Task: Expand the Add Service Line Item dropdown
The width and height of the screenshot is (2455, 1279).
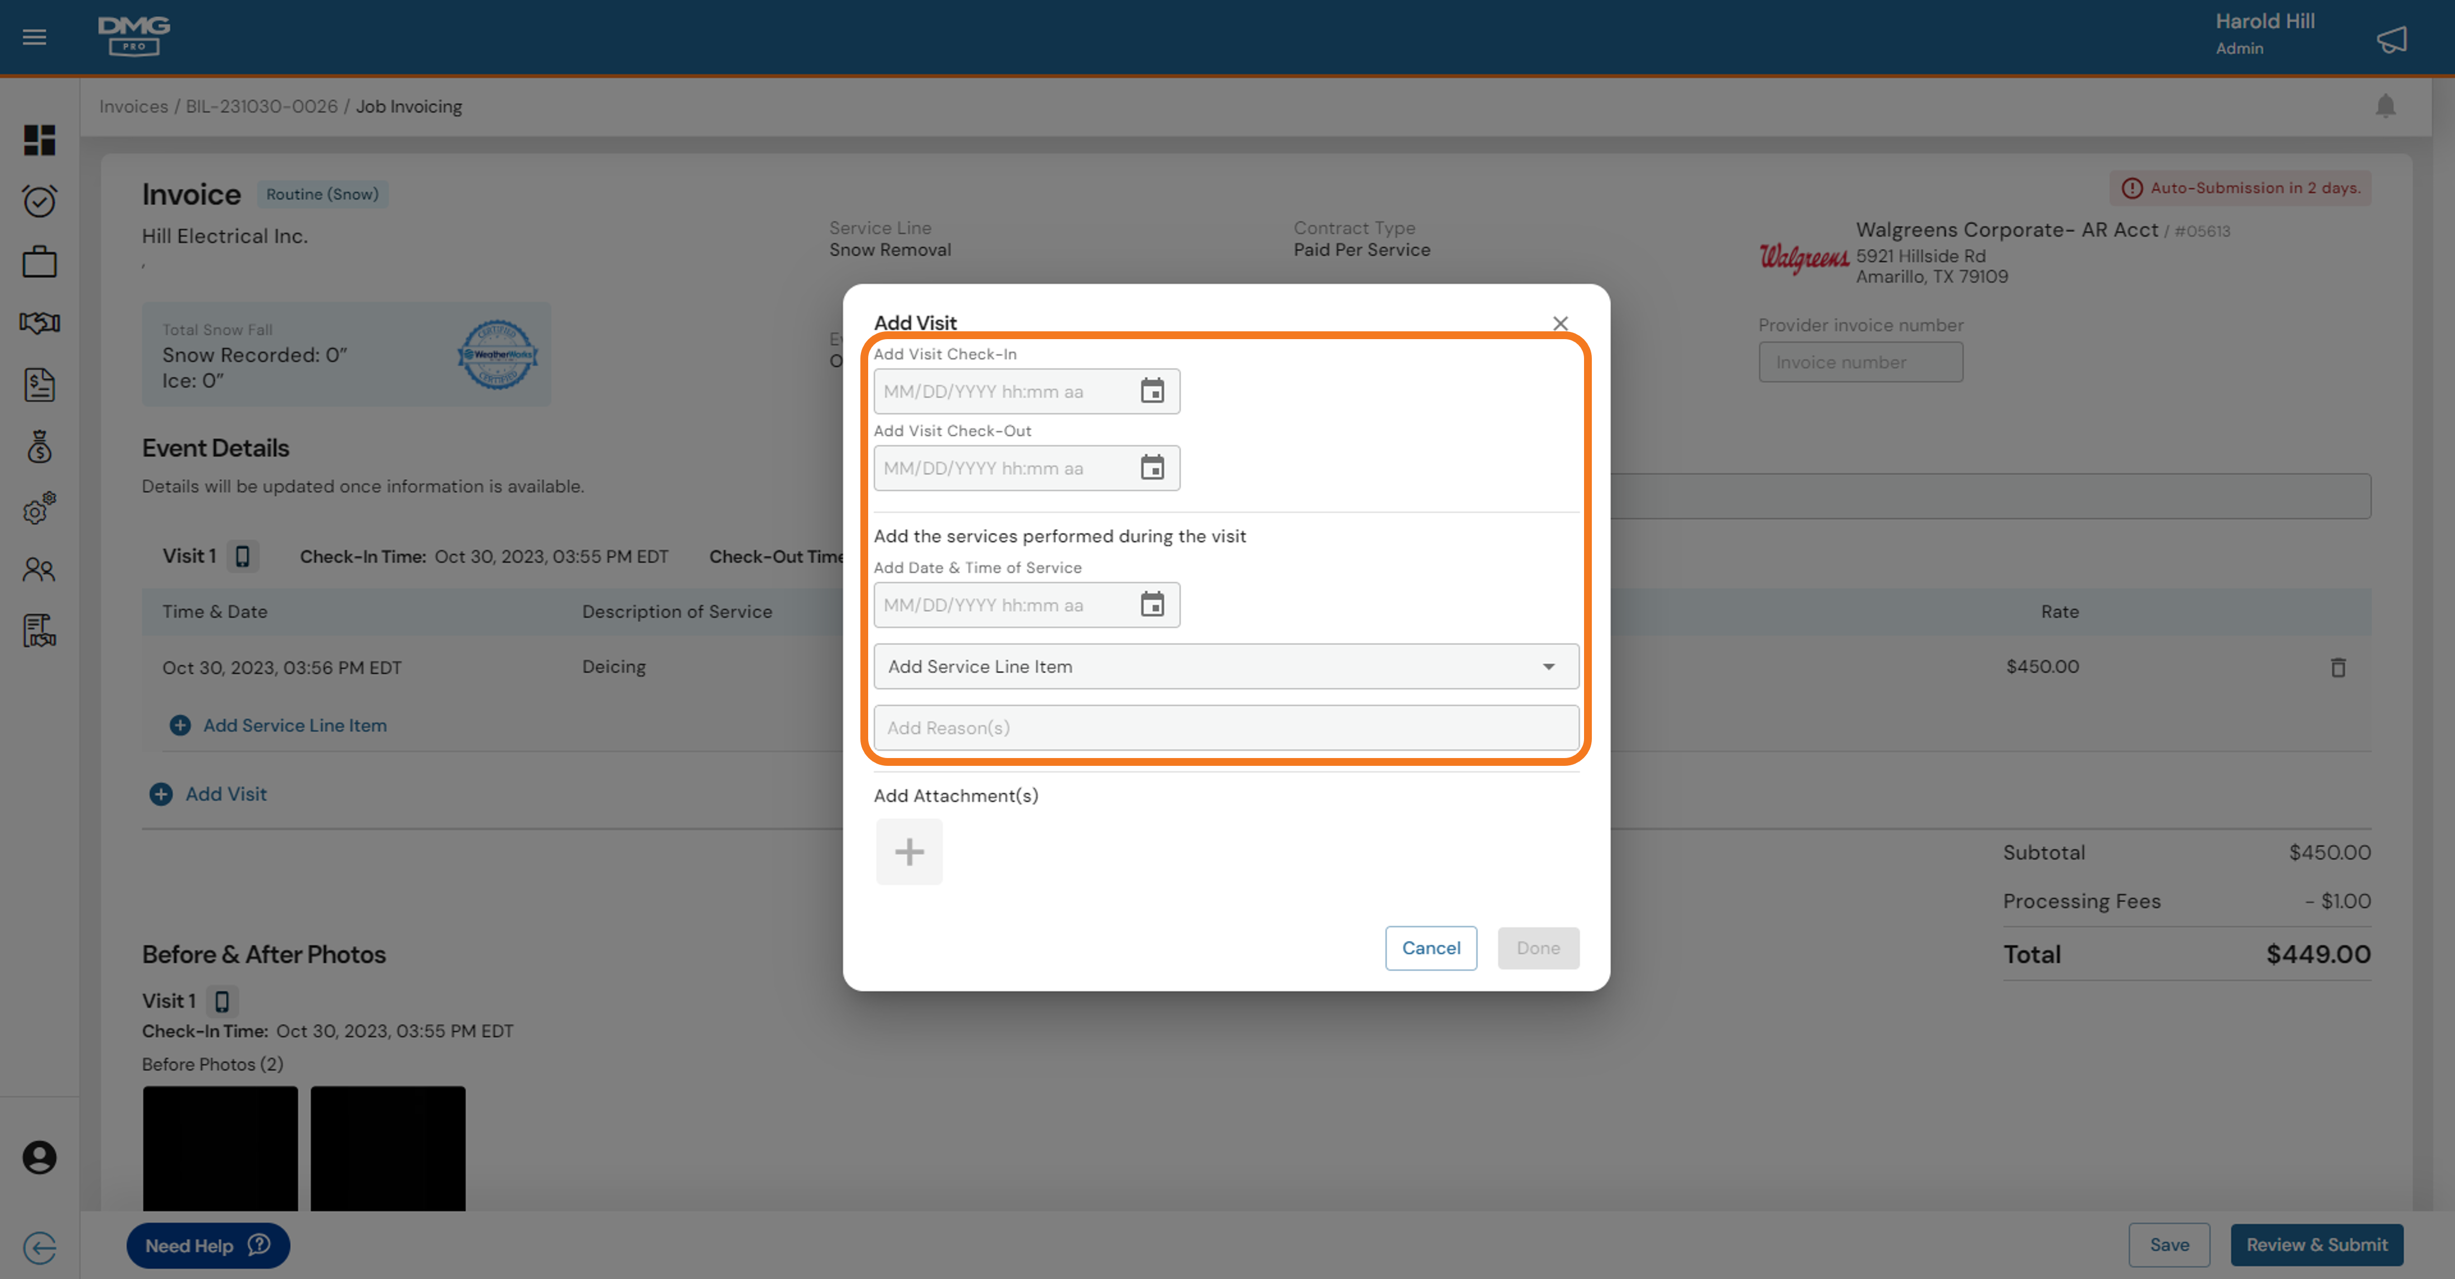Action: pyautogui.click(x=1549, y=666)
